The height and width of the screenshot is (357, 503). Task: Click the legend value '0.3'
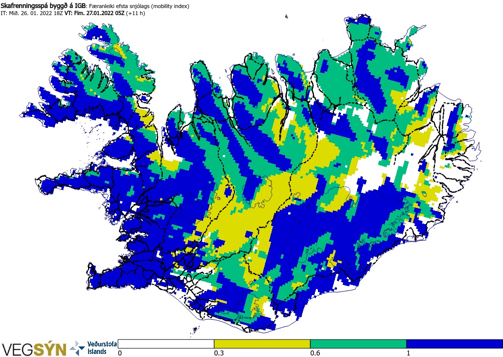coord(219,353)
